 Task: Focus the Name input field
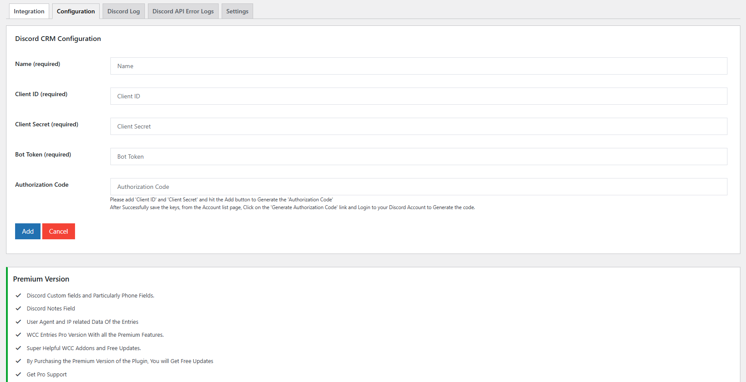point(419,66)
